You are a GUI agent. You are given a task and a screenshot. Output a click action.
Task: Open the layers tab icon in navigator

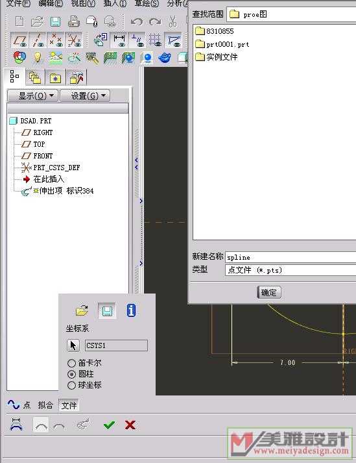35,78
